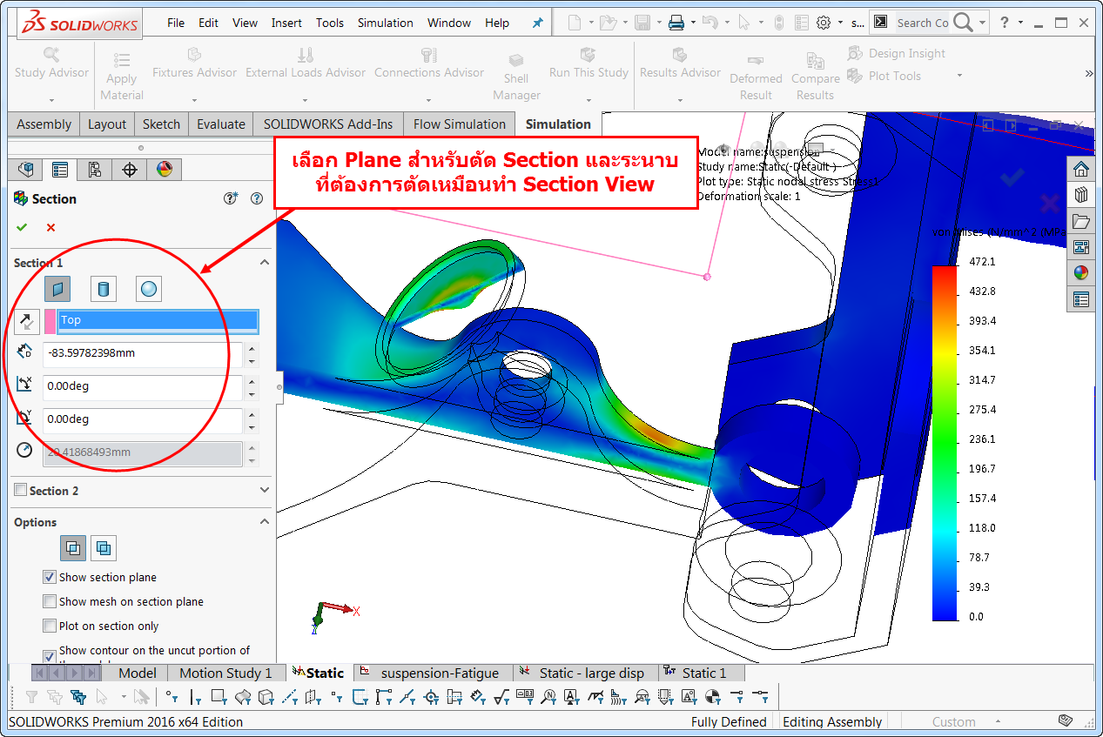This screenshot has width=1103, height=737.
Task: Cancel the Section with red X
Action: click(50, 227)
